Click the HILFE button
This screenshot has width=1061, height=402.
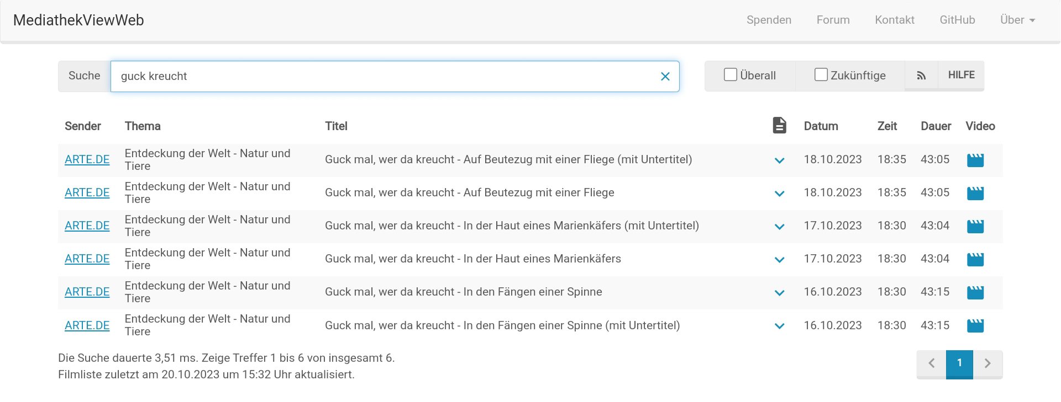click(961, 75)
